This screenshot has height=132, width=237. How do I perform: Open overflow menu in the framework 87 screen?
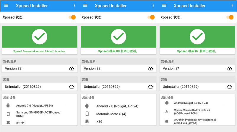tap(232, 6)
